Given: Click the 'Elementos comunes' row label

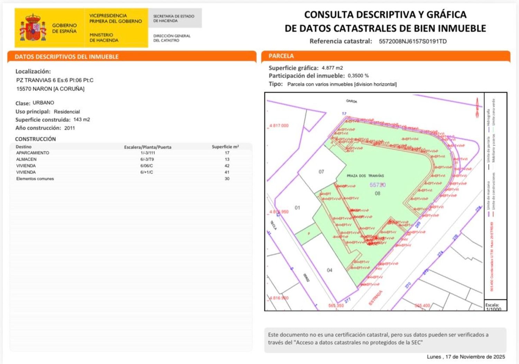Looking at the screenshot, I should coord(35,179).
